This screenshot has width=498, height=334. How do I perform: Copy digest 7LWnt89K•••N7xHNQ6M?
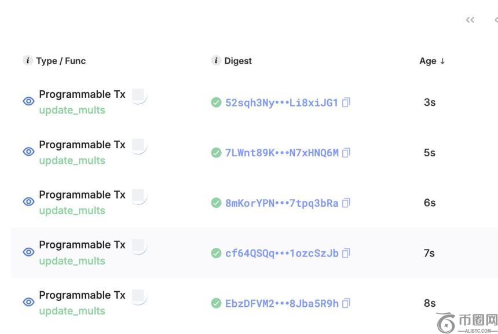[x=346, y=153]
